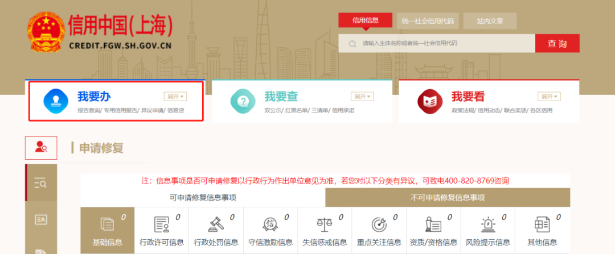Click the 重点关注信息 label
The image size is (615, 254).
coord(379,242)
